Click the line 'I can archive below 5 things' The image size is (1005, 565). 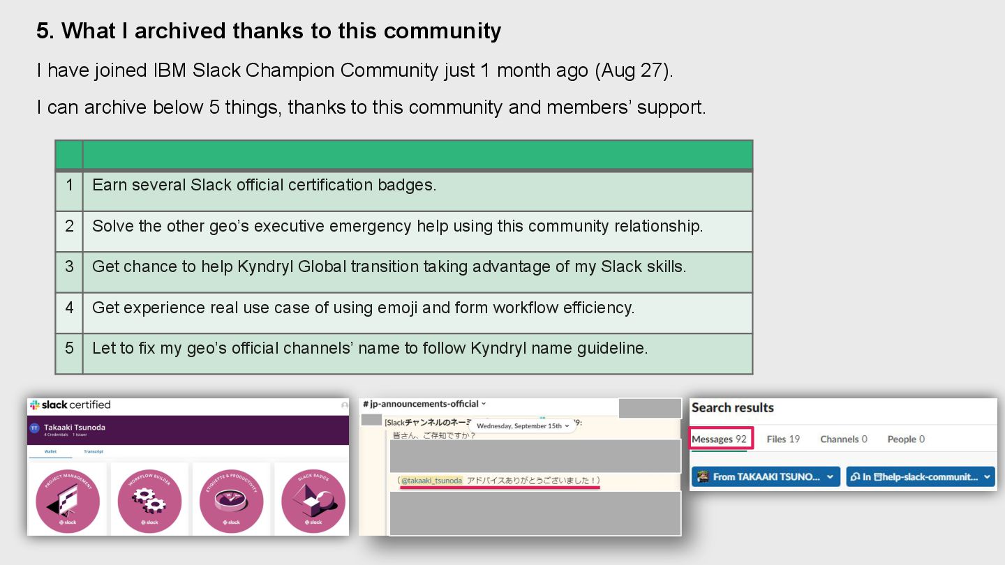(371, 107)
